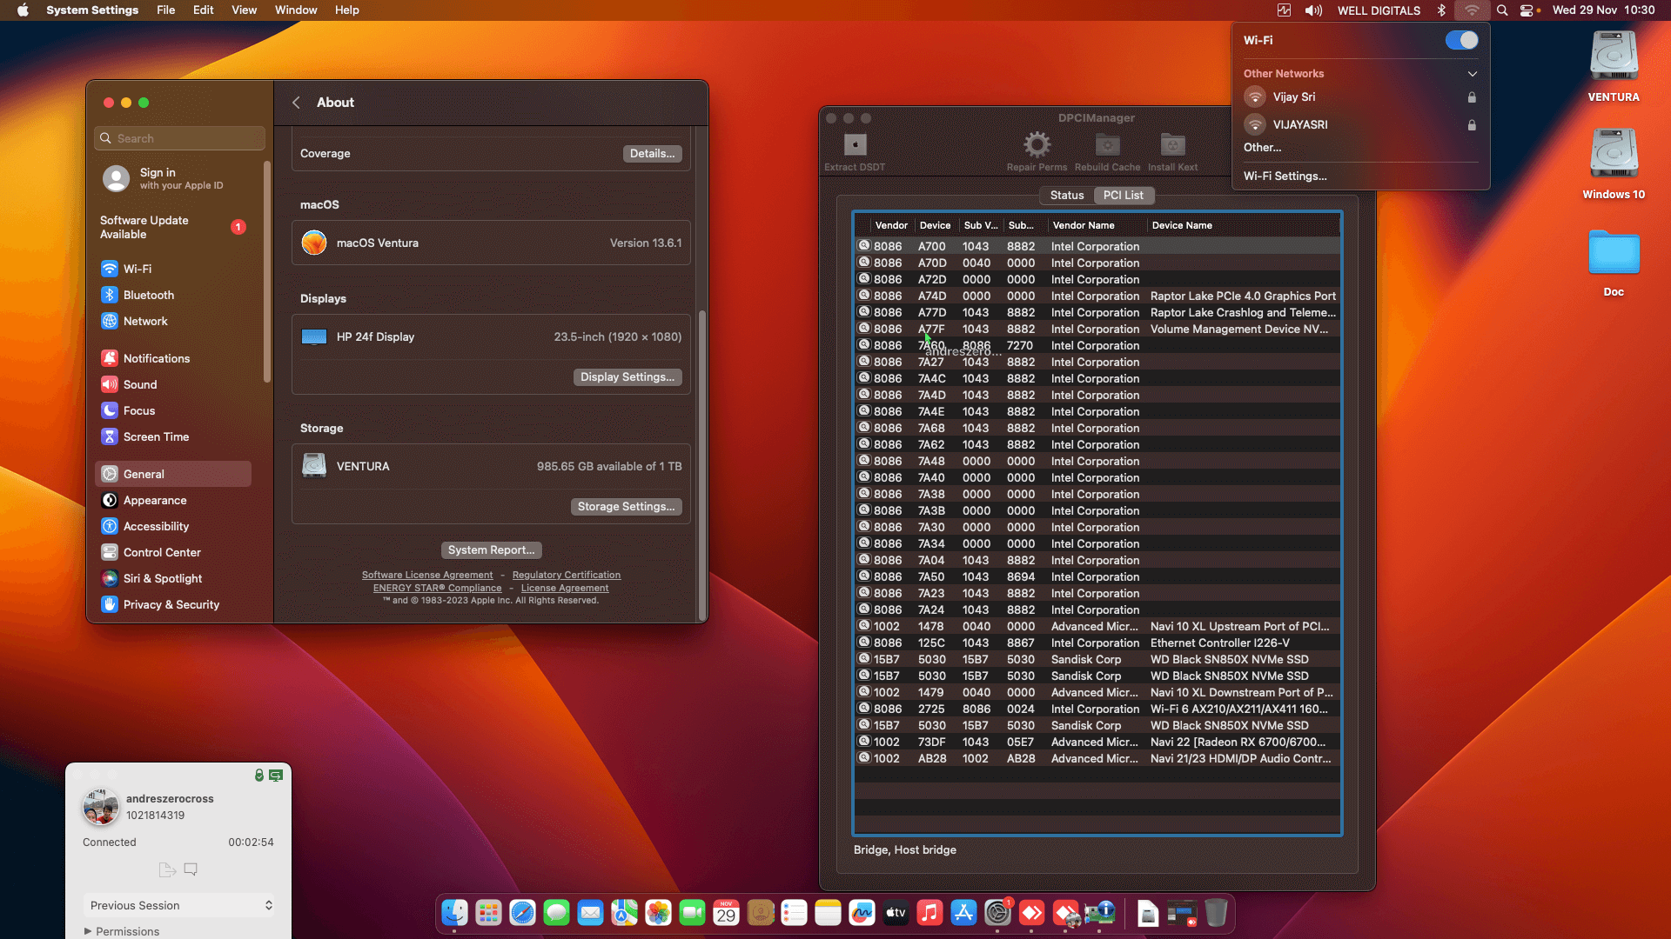Open Spotlight search from the menu bar
Screen dimensions: 1671x939
pyautogui.click(x=1501, y=10)
